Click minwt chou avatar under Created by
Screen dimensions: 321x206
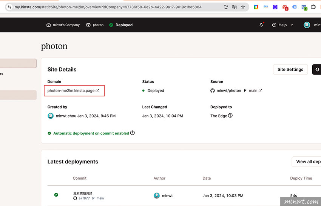[51, 116]
